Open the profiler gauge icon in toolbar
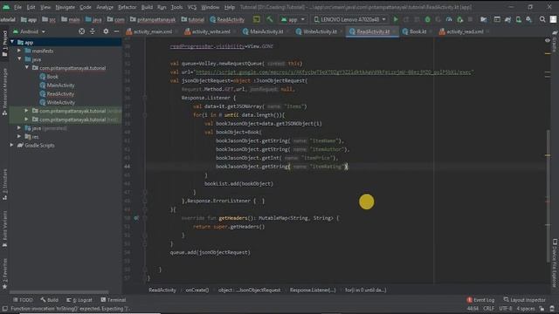Viewport: 559px width, 314px height. coord(449,19)
